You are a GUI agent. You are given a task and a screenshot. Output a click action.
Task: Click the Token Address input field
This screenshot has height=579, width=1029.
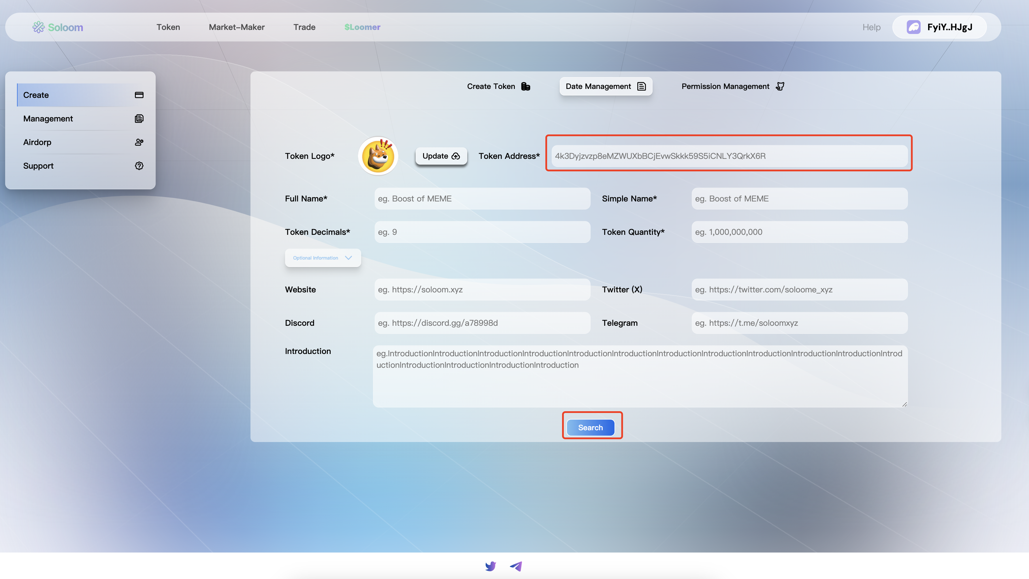click(729, 156)
